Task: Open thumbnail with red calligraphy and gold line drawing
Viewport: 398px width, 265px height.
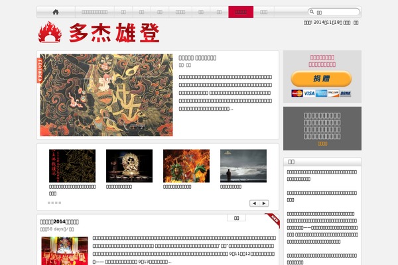Action: click(72, 166)
